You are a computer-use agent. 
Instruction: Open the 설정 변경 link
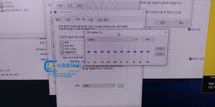(196, 29)
